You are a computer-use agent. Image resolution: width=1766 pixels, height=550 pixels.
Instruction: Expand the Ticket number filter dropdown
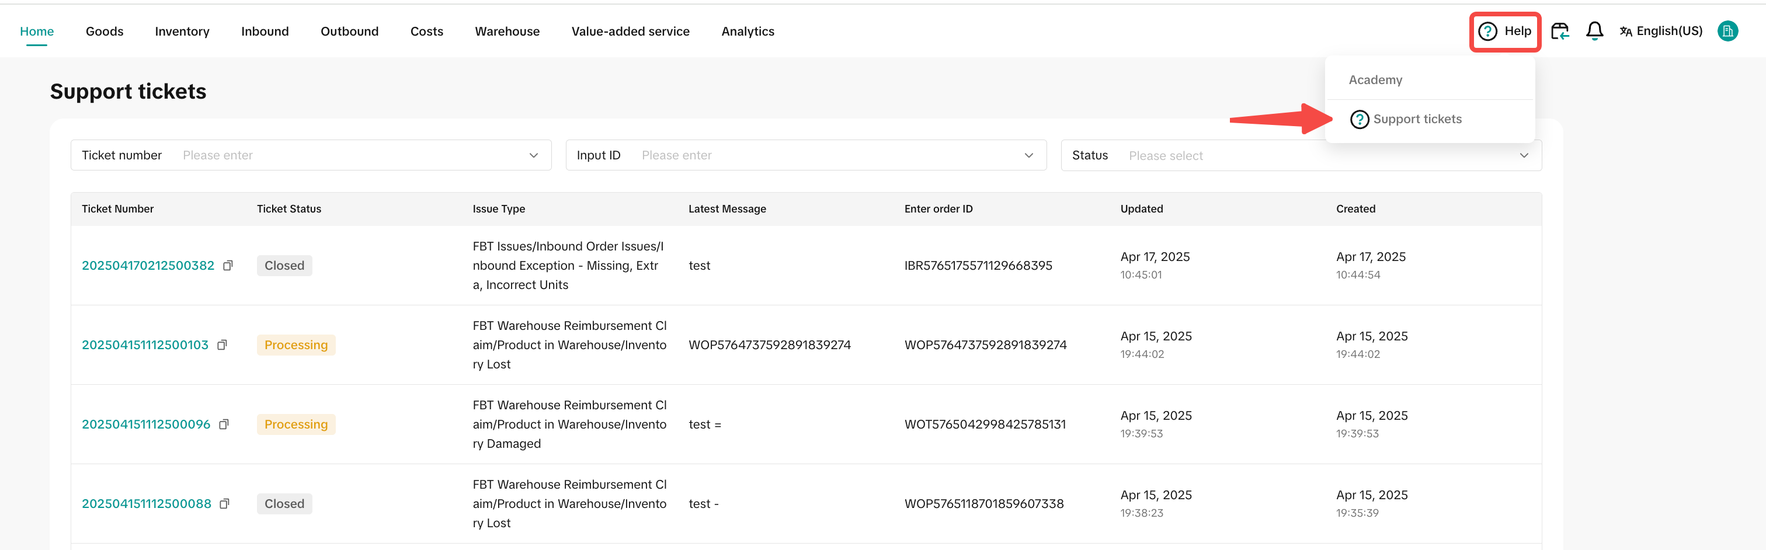click(533, 156)
